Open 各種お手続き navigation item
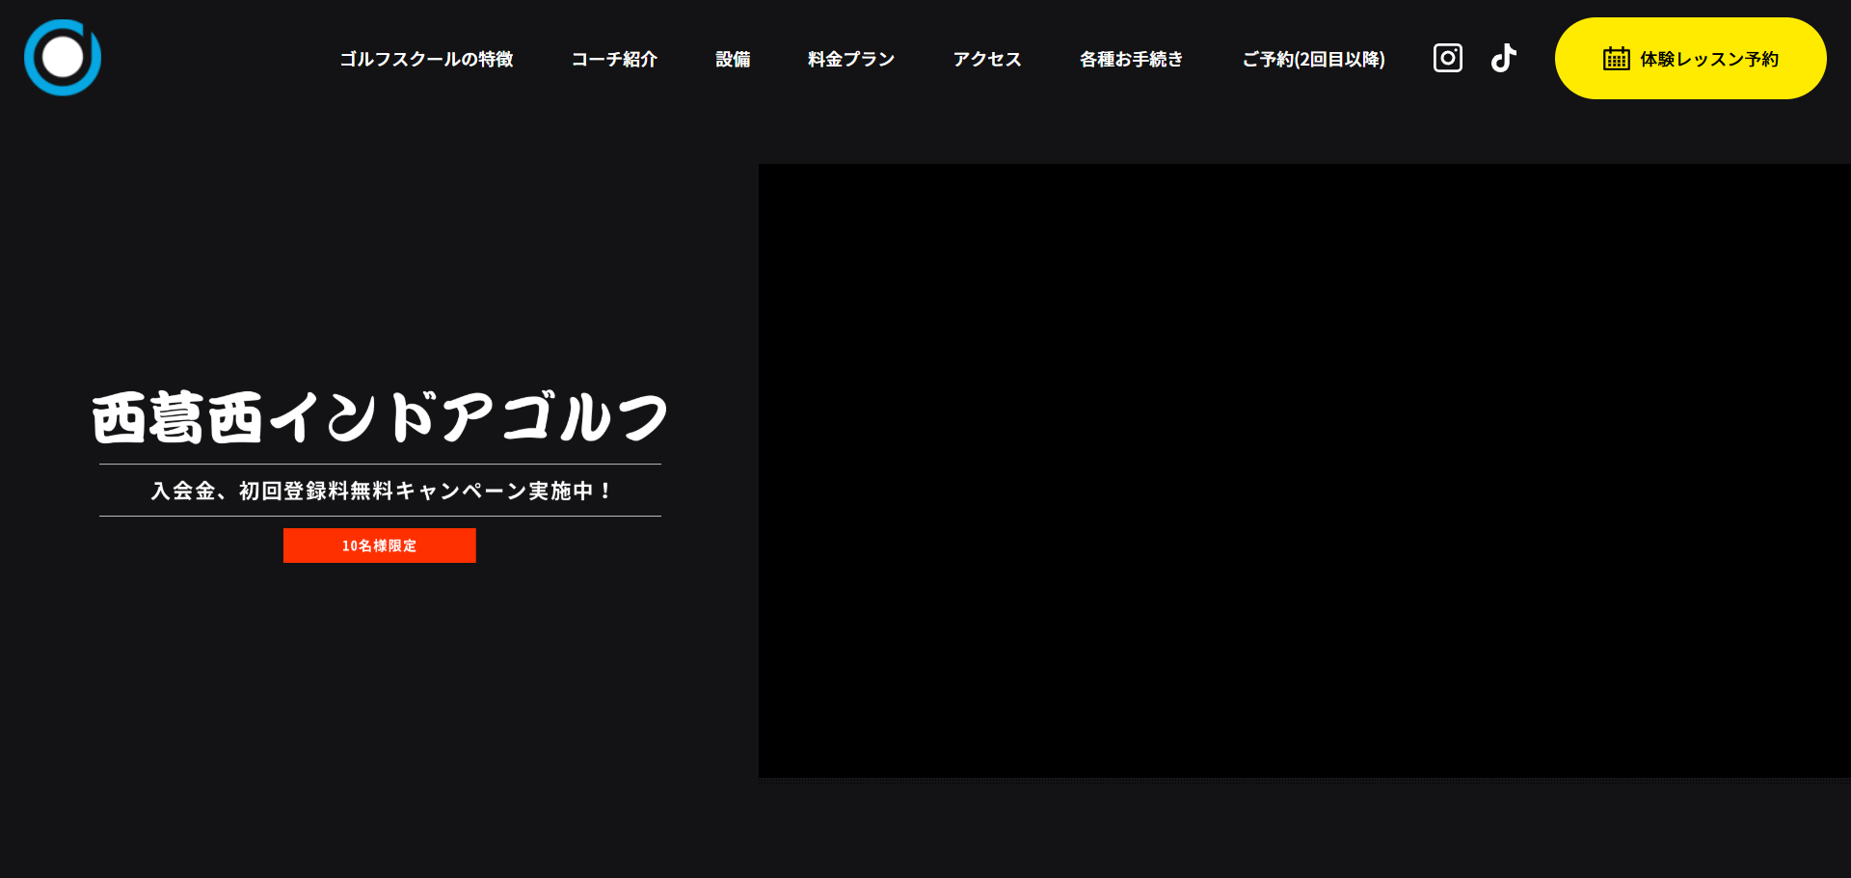The width and height of the screenshot is (1851, 878). [1131, 60]
